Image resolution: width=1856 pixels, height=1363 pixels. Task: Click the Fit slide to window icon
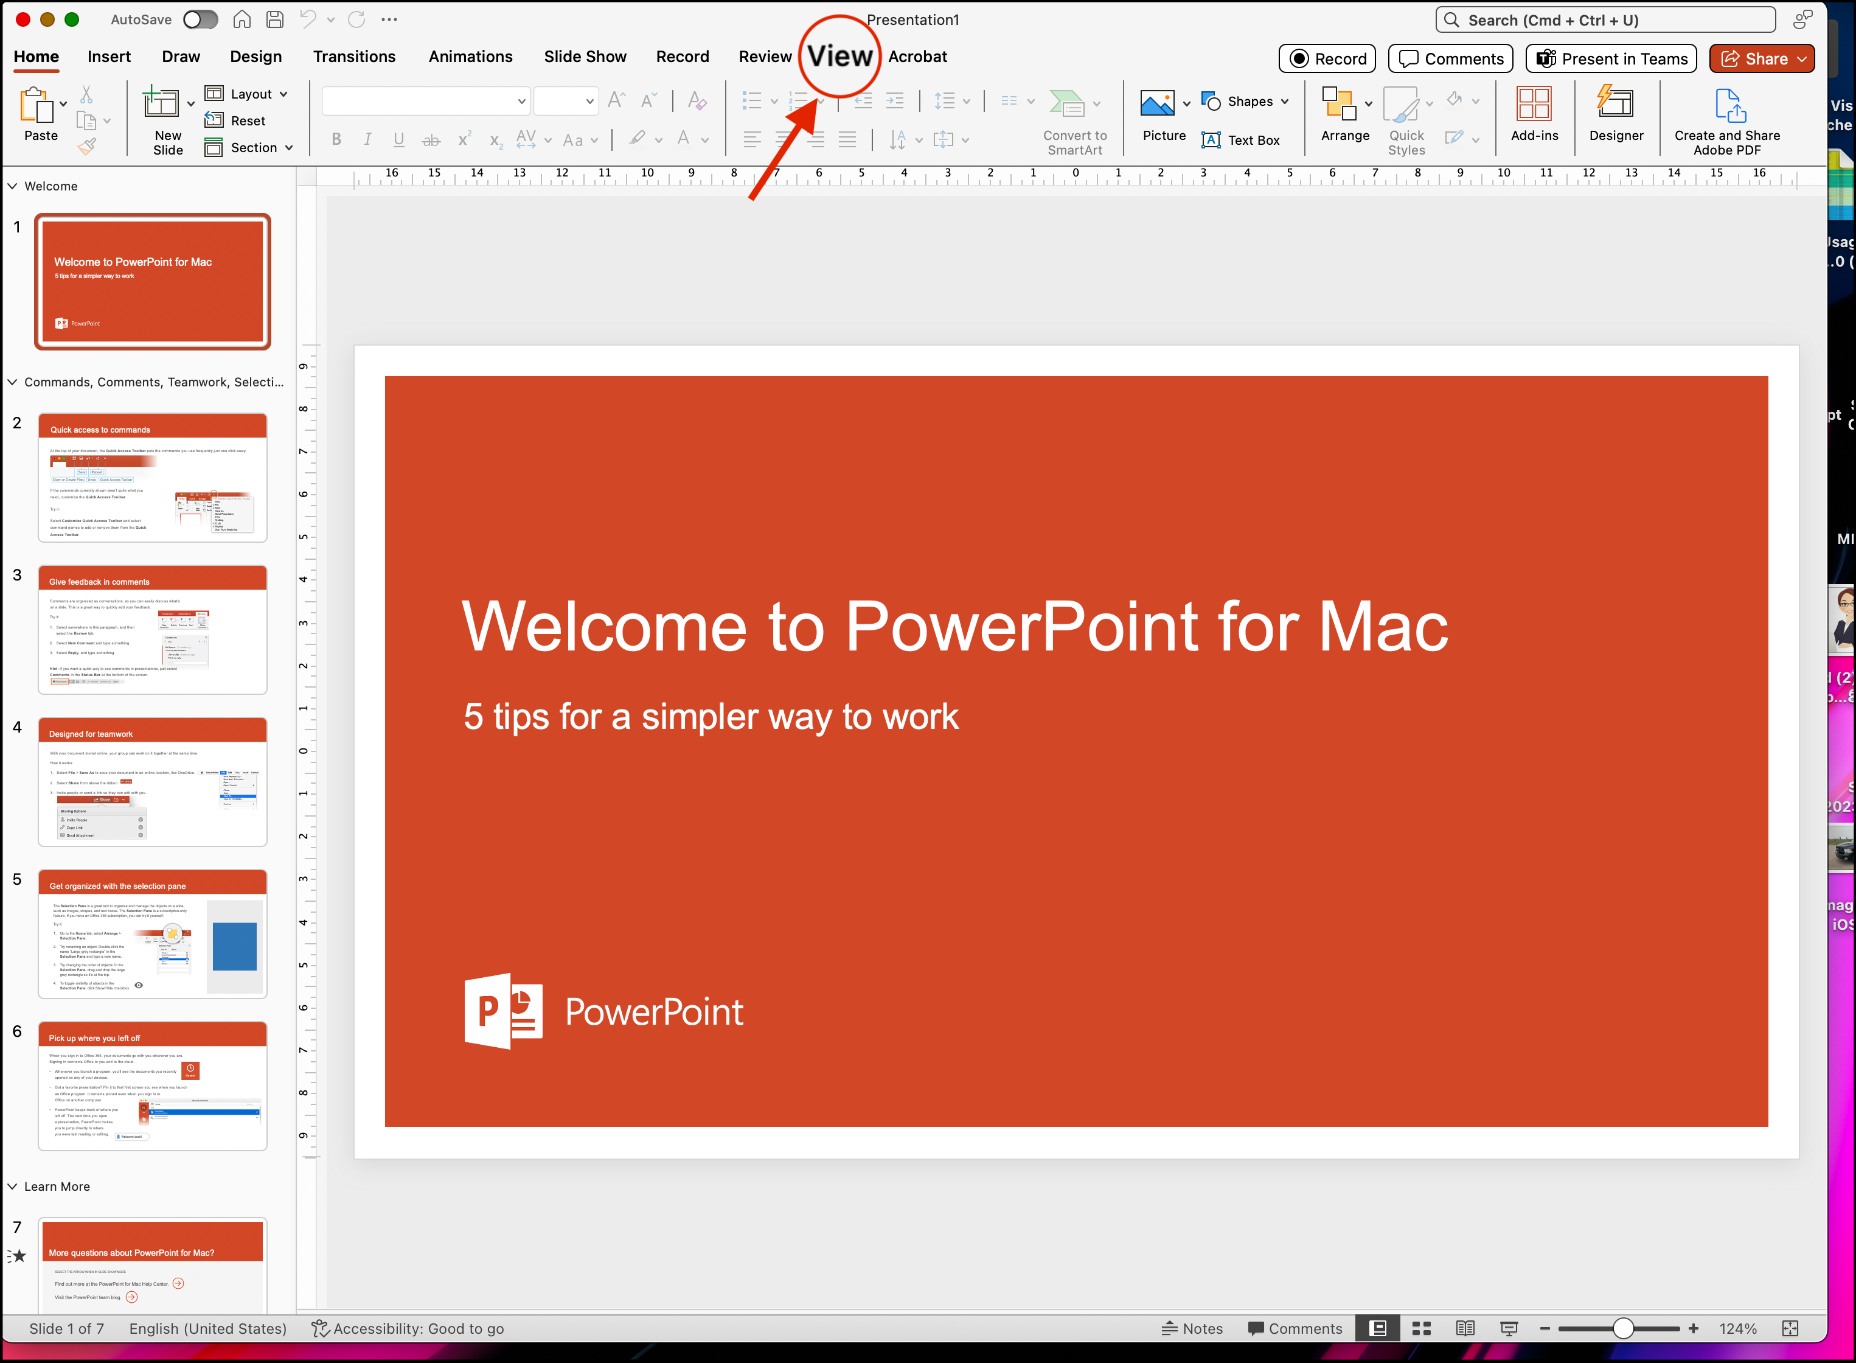point(1790,1328)
